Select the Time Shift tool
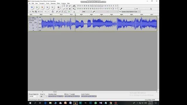 67,9
